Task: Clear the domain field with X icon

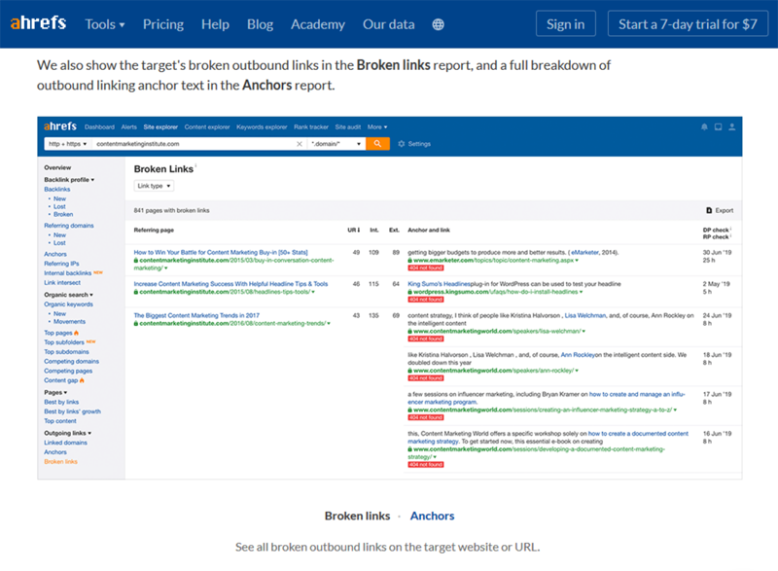Action: [x=300, y=144]
